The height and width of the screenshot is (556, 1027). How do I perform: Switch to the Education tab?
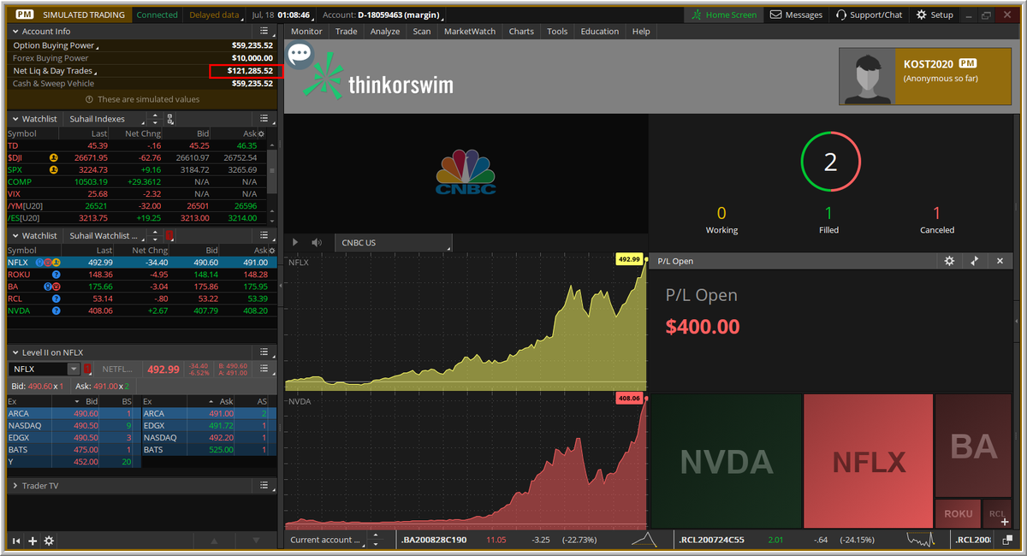[600, 32]
